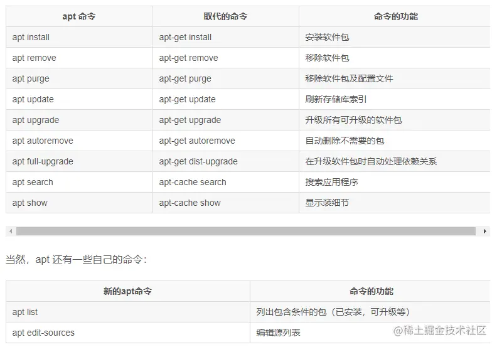Click the '安装软件包' cell
The width and height of the screenshot is (497, 347).
(395, 37)
